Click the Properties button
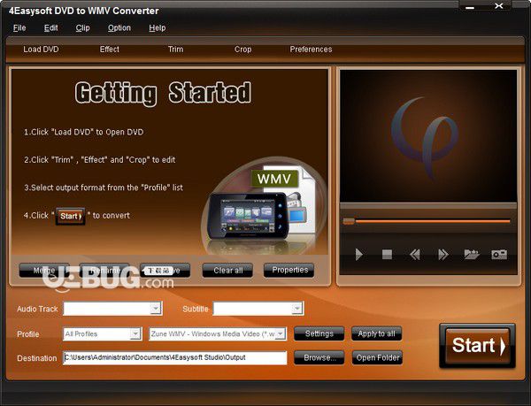The image size is (531, 406). pyautogui.click(x=289, y=270)
